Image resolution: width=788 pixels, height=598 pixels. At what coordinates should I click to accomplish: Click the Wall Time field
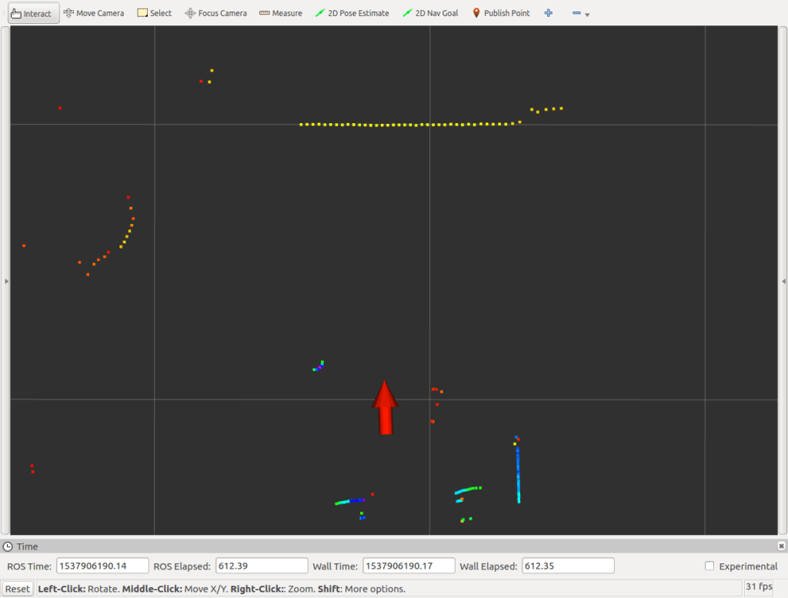coord(409,566)
